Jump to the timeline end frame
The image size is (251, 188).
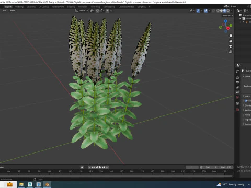pos(107,167)
